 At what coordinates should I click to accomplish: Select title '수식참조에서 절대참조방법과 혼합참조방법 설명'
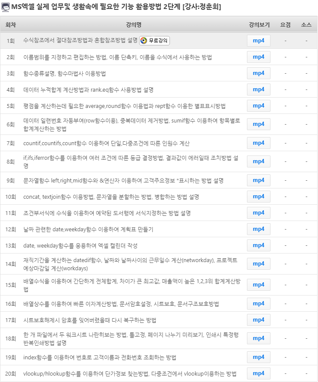click(80, 40)
